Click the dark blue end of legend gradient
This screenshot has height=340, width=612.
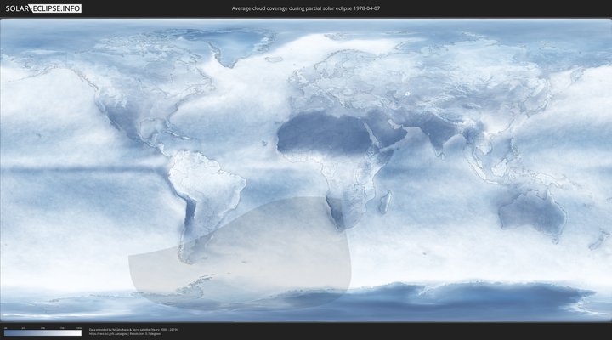click(x=7, y=333)
